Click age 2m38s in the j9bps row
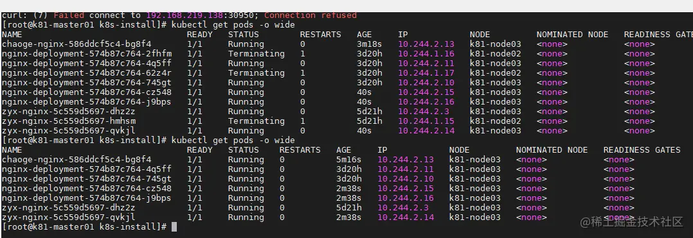Screen dimensions: 693x238 tap(348, 198)
